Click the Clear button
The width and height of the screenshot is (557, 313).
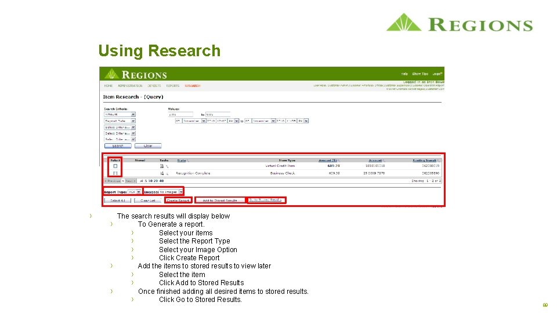click(148, 146)
